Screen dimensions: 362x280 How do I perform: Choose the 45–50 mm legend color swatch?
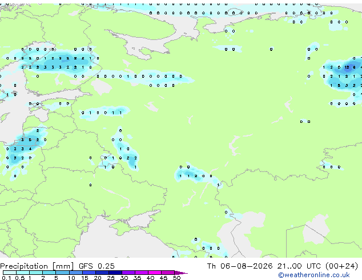[x=168, y=273]
